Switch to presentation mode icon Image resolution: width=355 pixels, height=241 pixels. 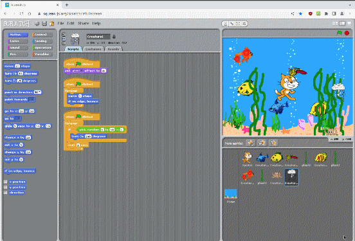click(349, 24)
